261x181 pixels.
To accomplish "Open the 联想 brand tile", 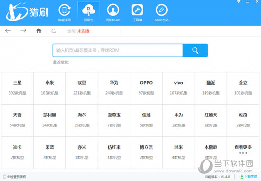I will tap(82, 88).
